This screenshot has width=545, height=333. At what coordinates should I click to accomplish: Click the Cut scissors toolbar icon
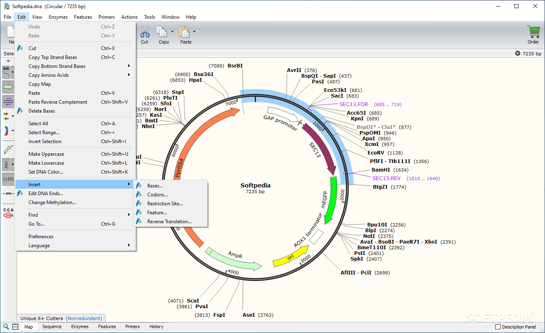coord(144,32)
